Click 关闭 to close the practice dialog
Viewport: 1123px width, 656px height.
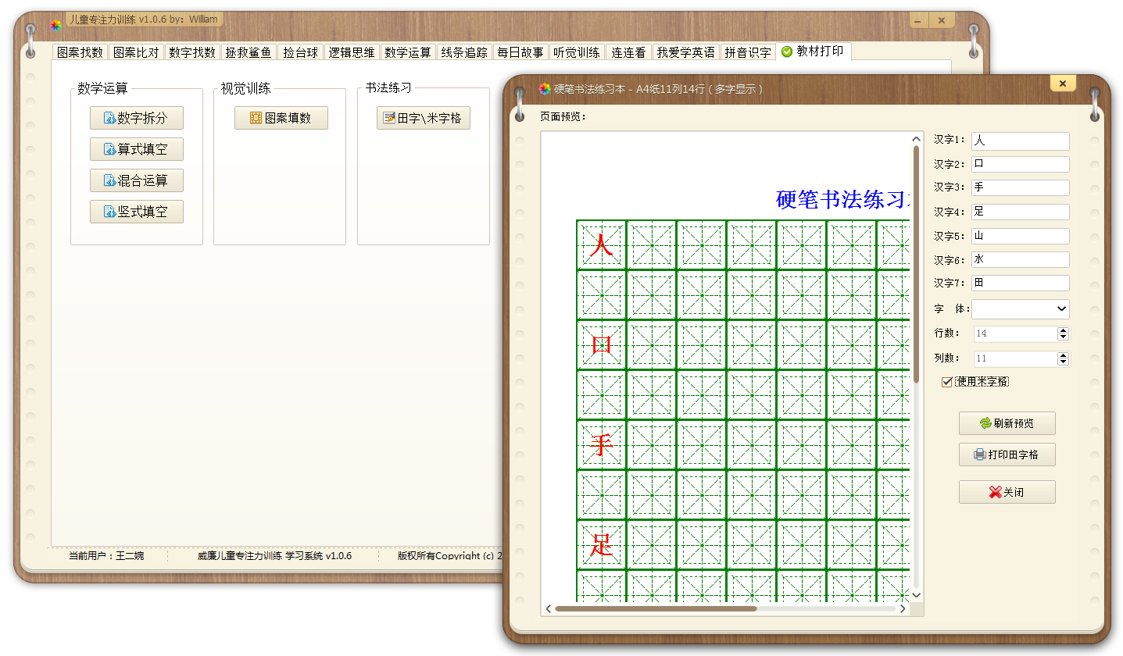pos(1007,491)
